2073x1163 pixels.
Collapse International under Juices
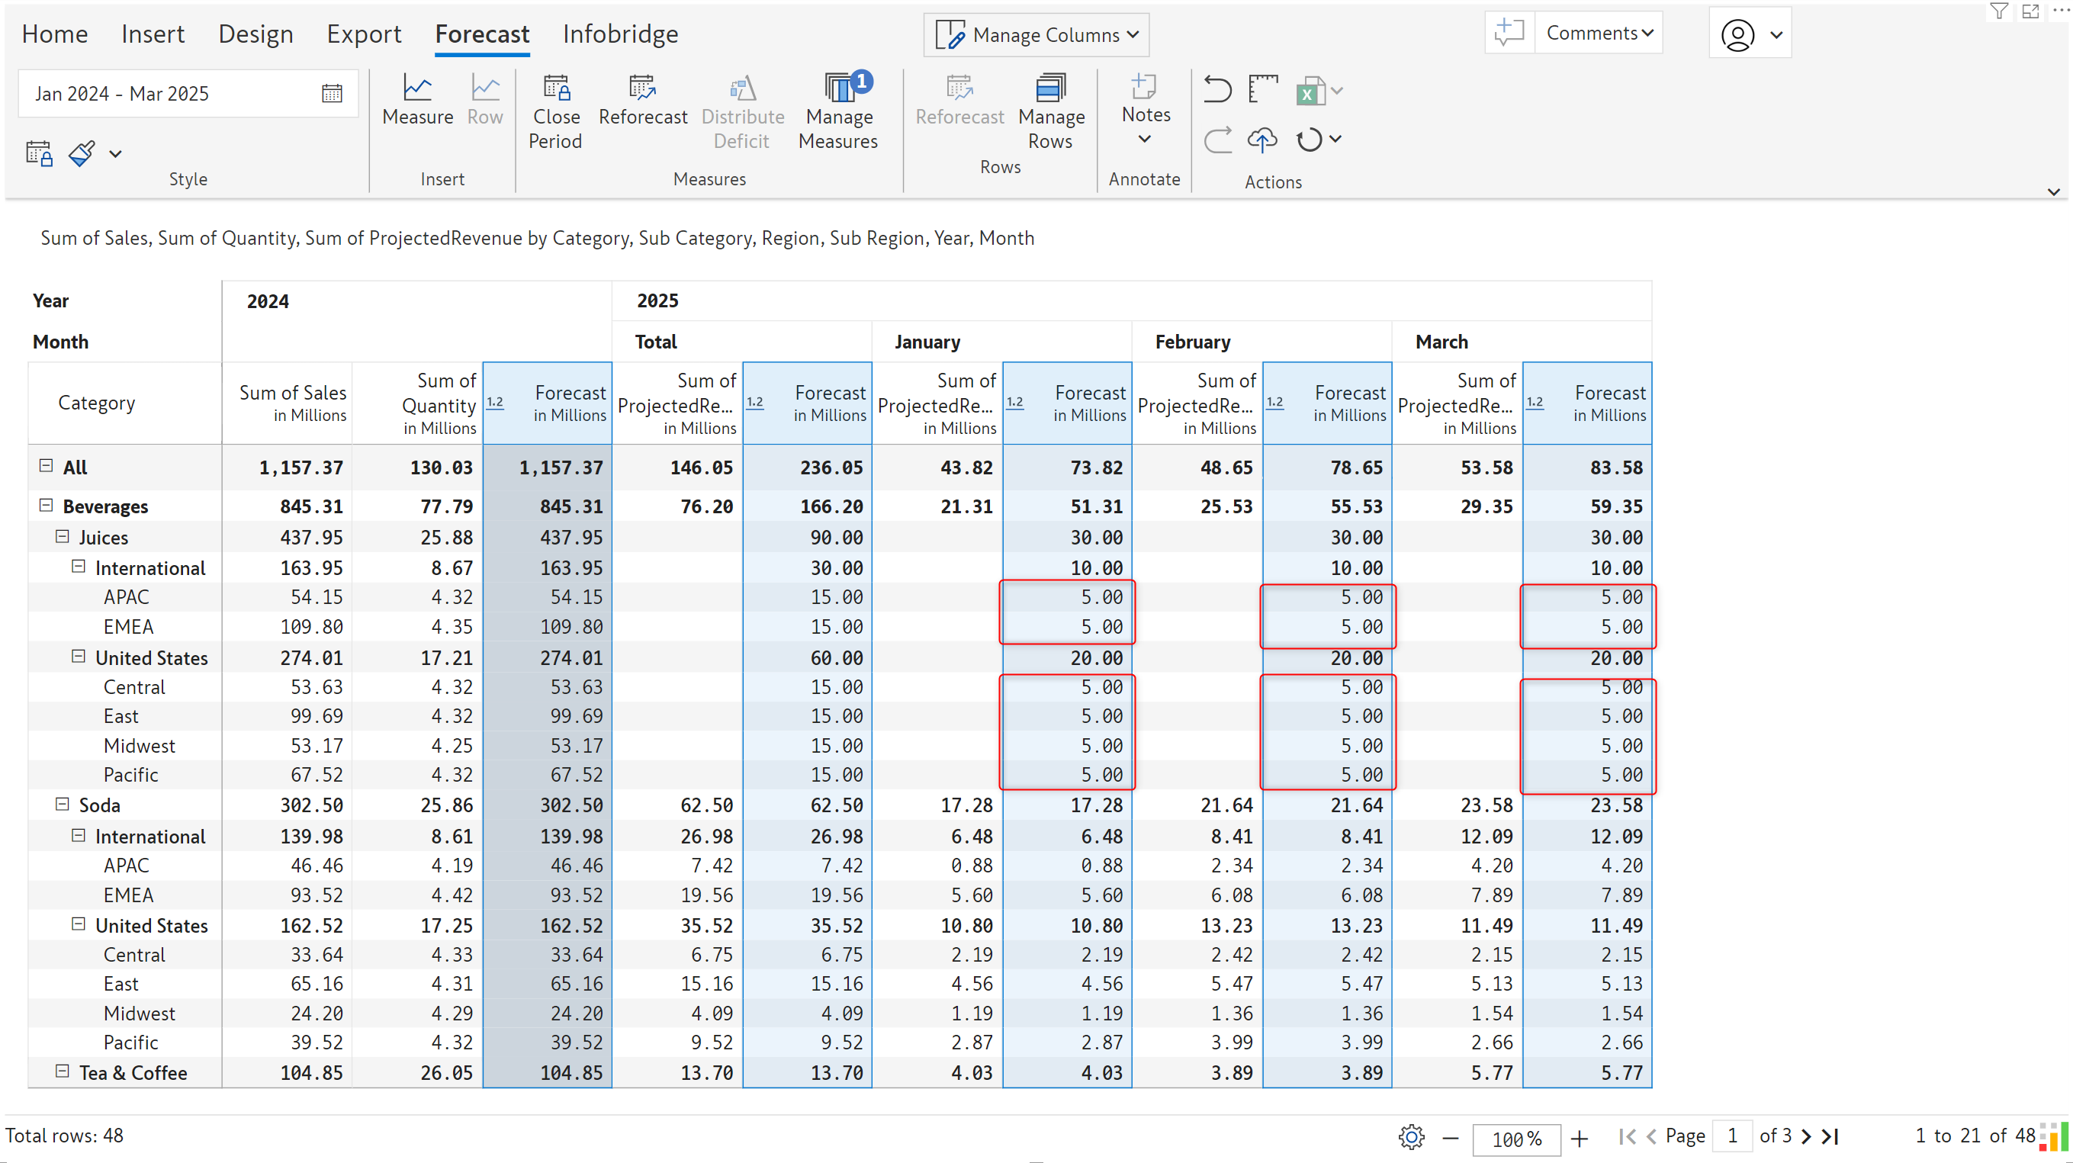(78, 567)
